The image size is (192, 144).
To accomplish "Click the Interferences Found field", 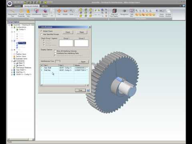I will [x=58, y=61].
